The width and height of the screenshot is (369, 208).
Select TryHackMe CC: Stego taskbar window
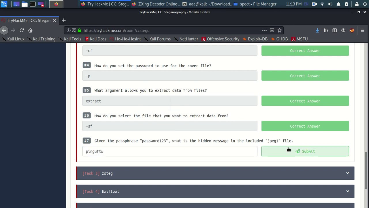(105, 4)
